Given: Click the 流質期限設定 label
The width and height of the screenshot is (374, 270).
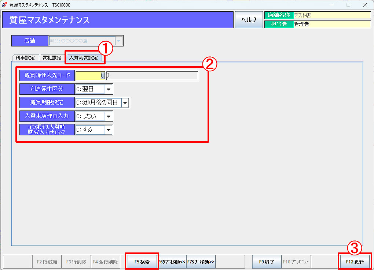Looking at the screenshot, I should pos(47,102).
